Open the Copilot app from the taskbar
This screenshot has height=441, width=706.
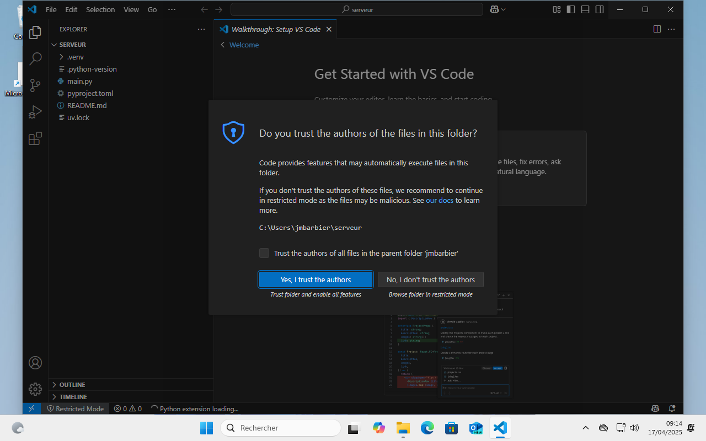click(x=379, y=428)
